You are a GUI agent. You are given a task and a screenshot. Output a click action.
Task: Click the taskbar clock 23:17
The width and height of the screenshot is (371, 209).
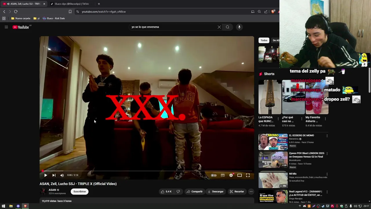pyautogui.click(x=366, y=206)
